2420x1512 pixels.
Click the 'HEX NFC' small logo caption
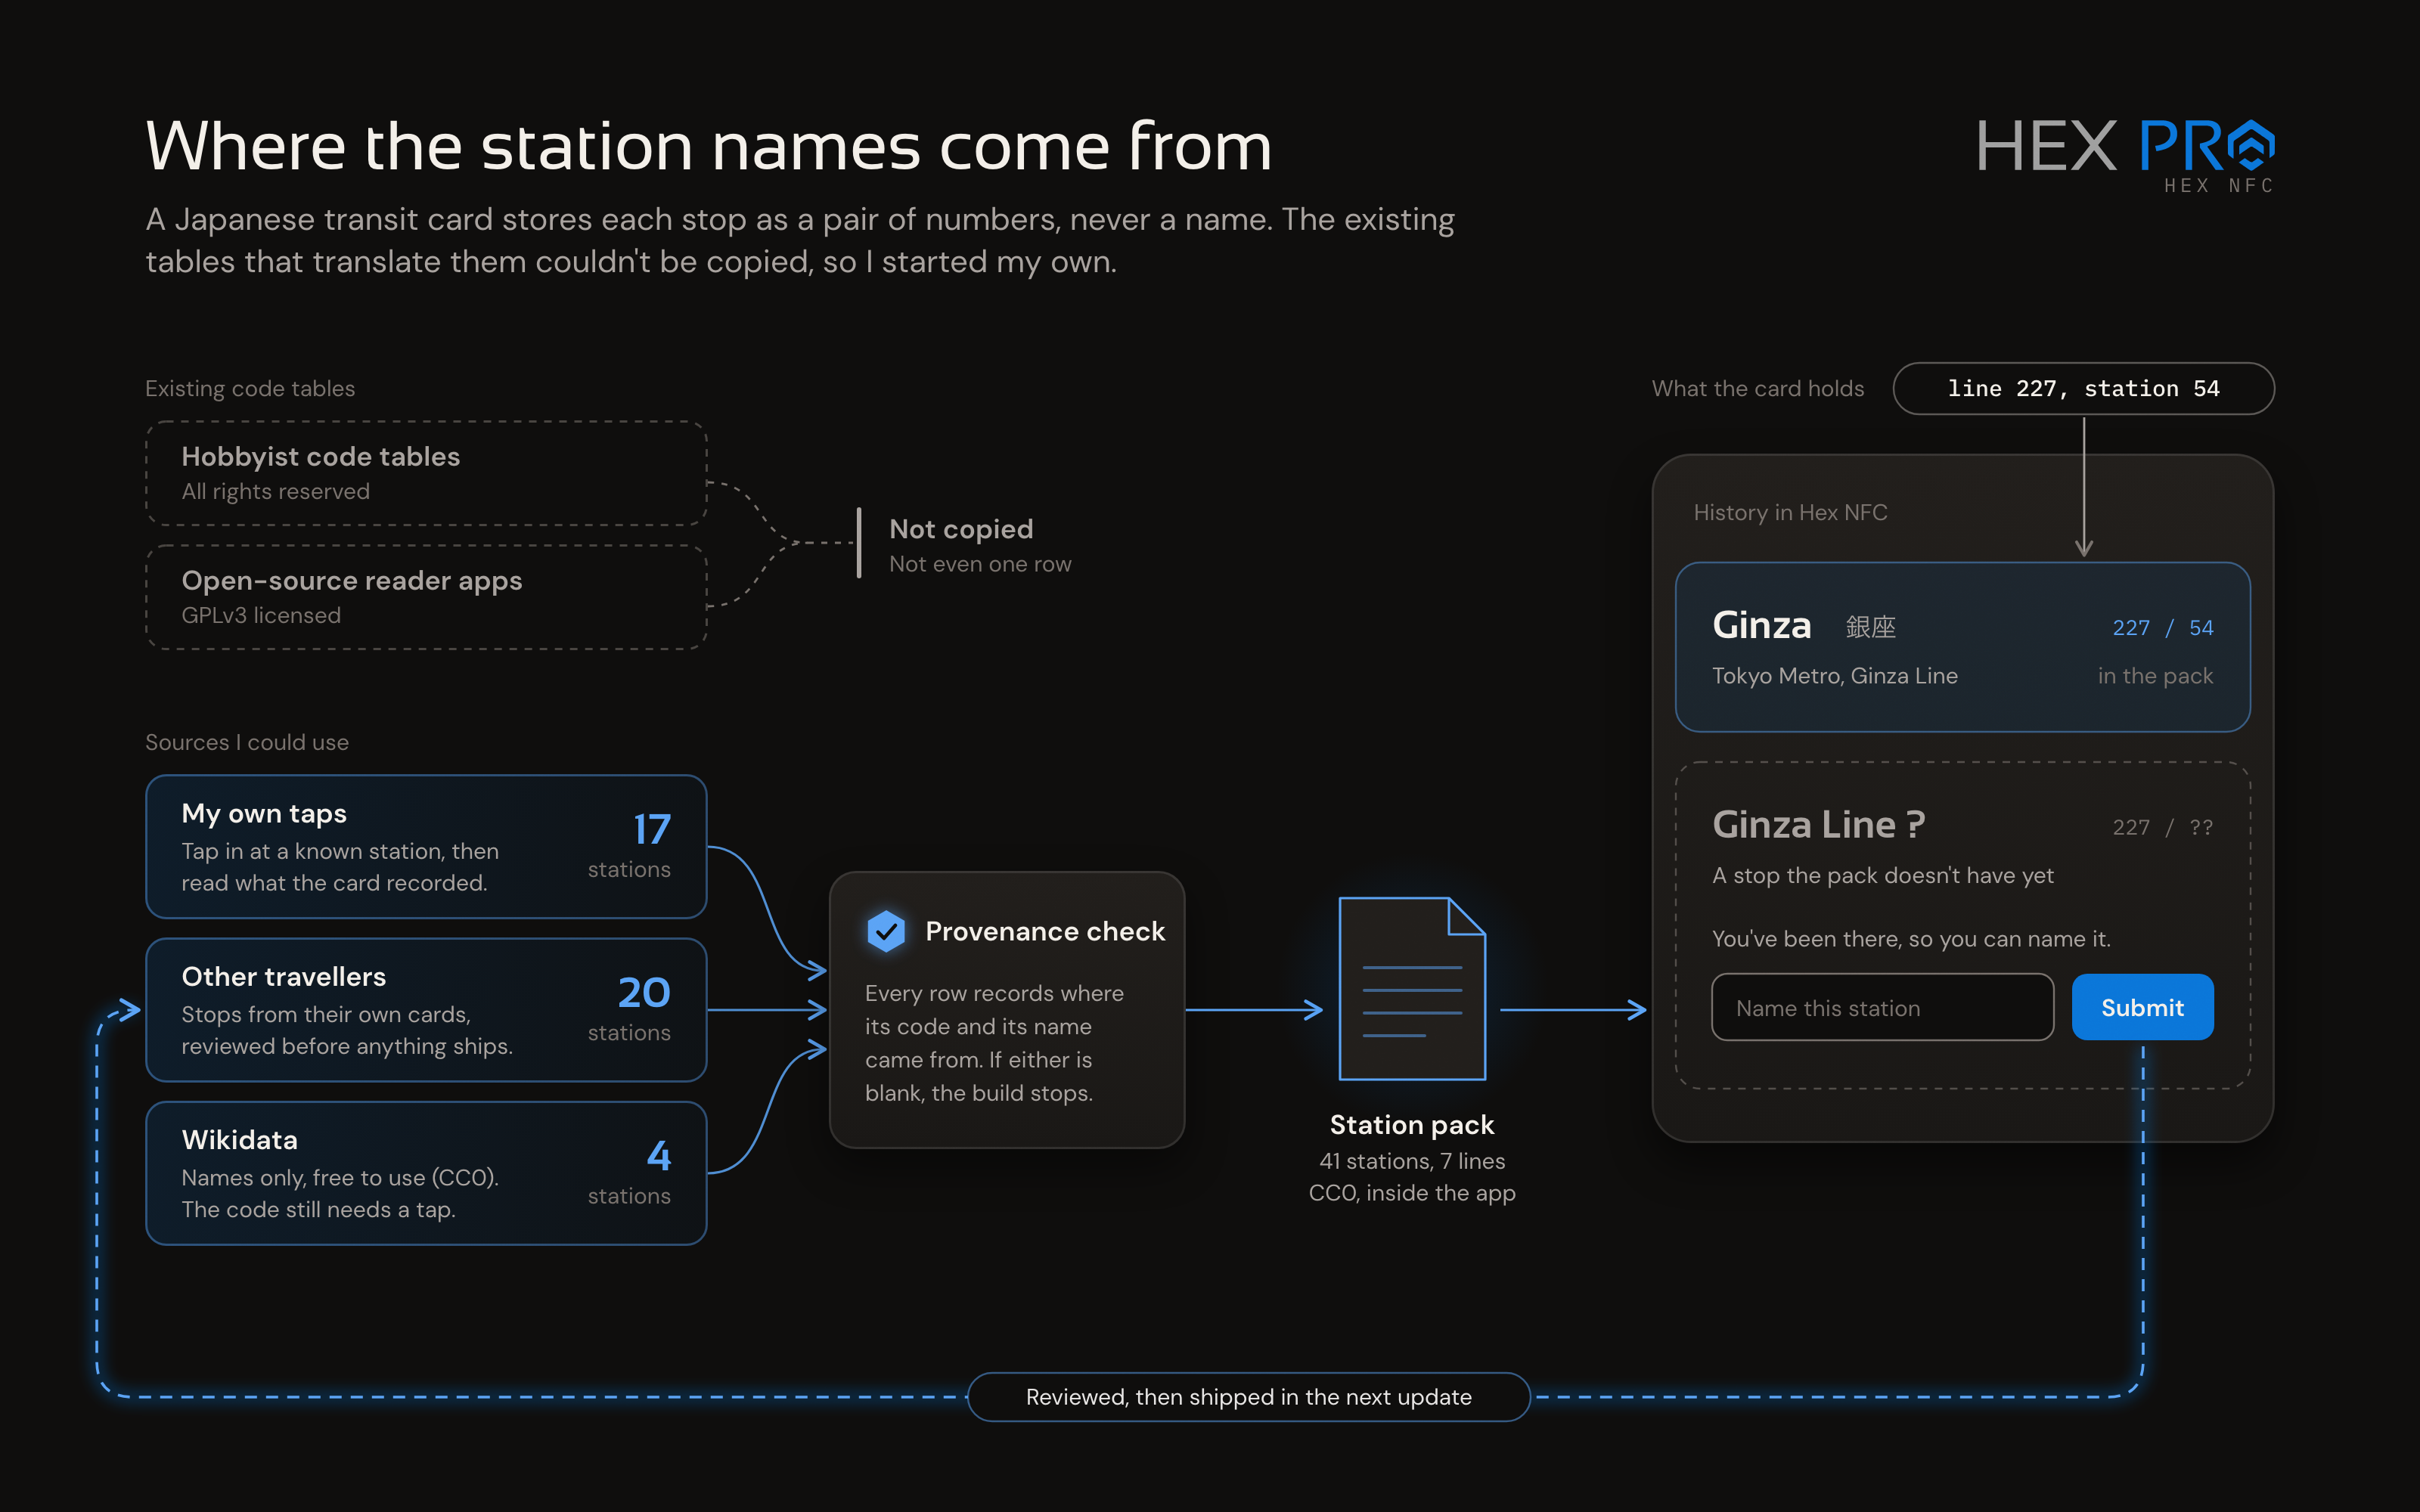2218,185
